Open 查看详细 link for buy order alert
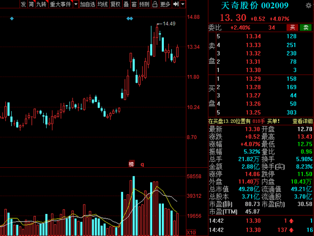Screen dimensions: 314x236 [x=302, y=121]
